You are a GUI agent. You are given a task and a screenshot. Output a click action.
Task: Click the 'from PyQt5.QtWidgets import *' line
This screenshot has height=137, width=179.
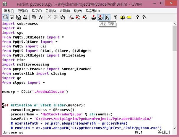pos(33,37)
